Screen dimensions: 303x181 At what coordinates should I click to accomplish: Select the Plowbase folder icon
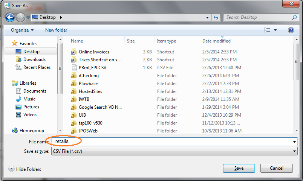(x=73, y=84)
